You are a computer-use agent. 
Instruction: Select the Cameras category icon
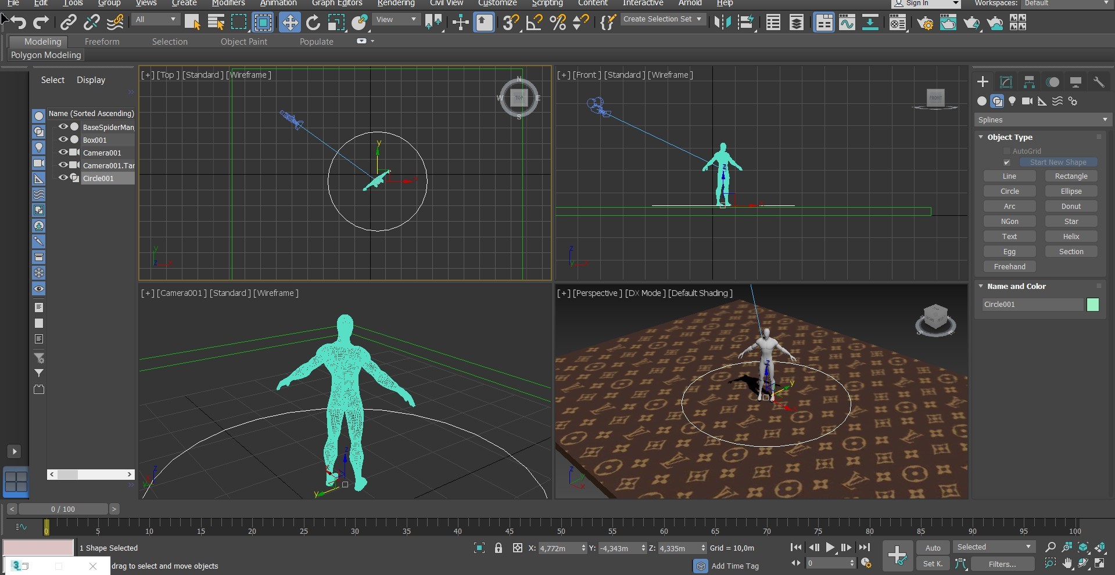pos(1027,101)
